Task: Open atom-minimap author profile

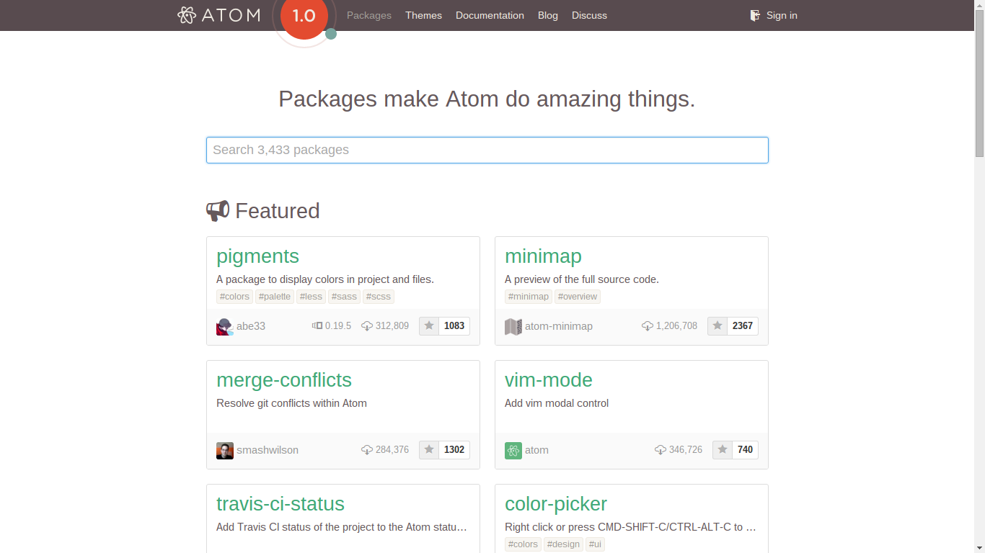Action: click(559, 326)
